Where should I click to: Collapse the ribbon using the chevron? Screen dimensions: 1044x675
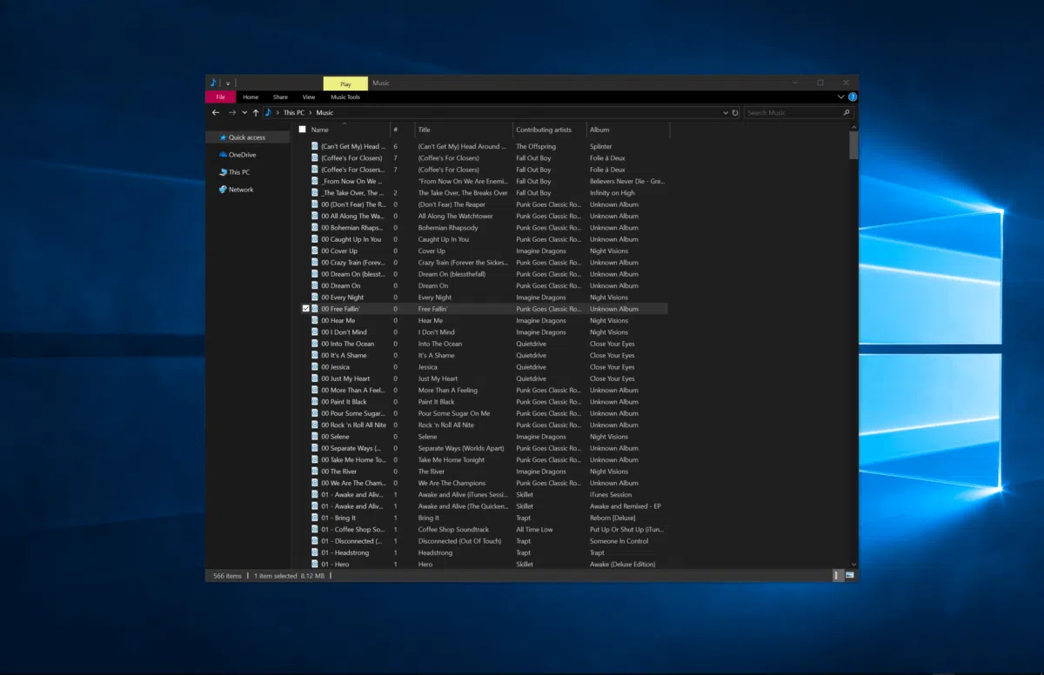click(840, 97)
